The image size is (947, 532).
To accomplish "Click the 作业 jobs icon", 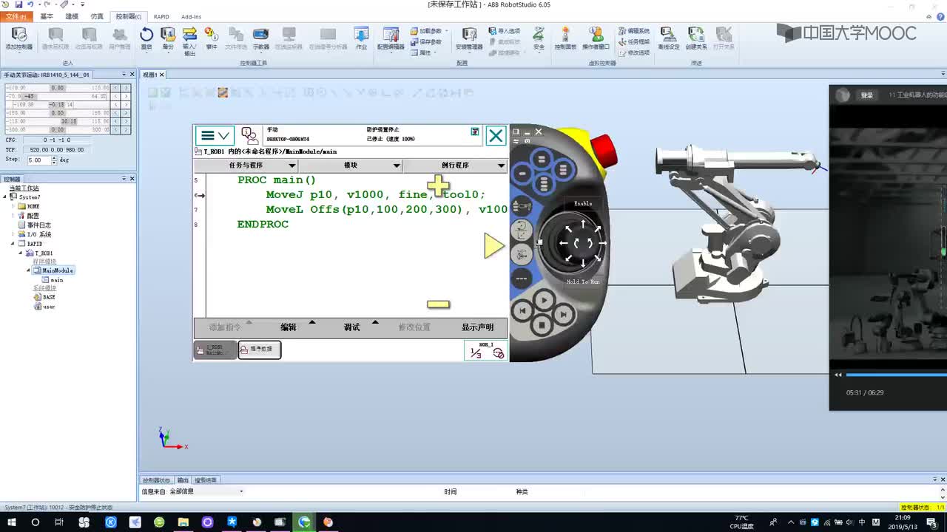I will [361, 38].
